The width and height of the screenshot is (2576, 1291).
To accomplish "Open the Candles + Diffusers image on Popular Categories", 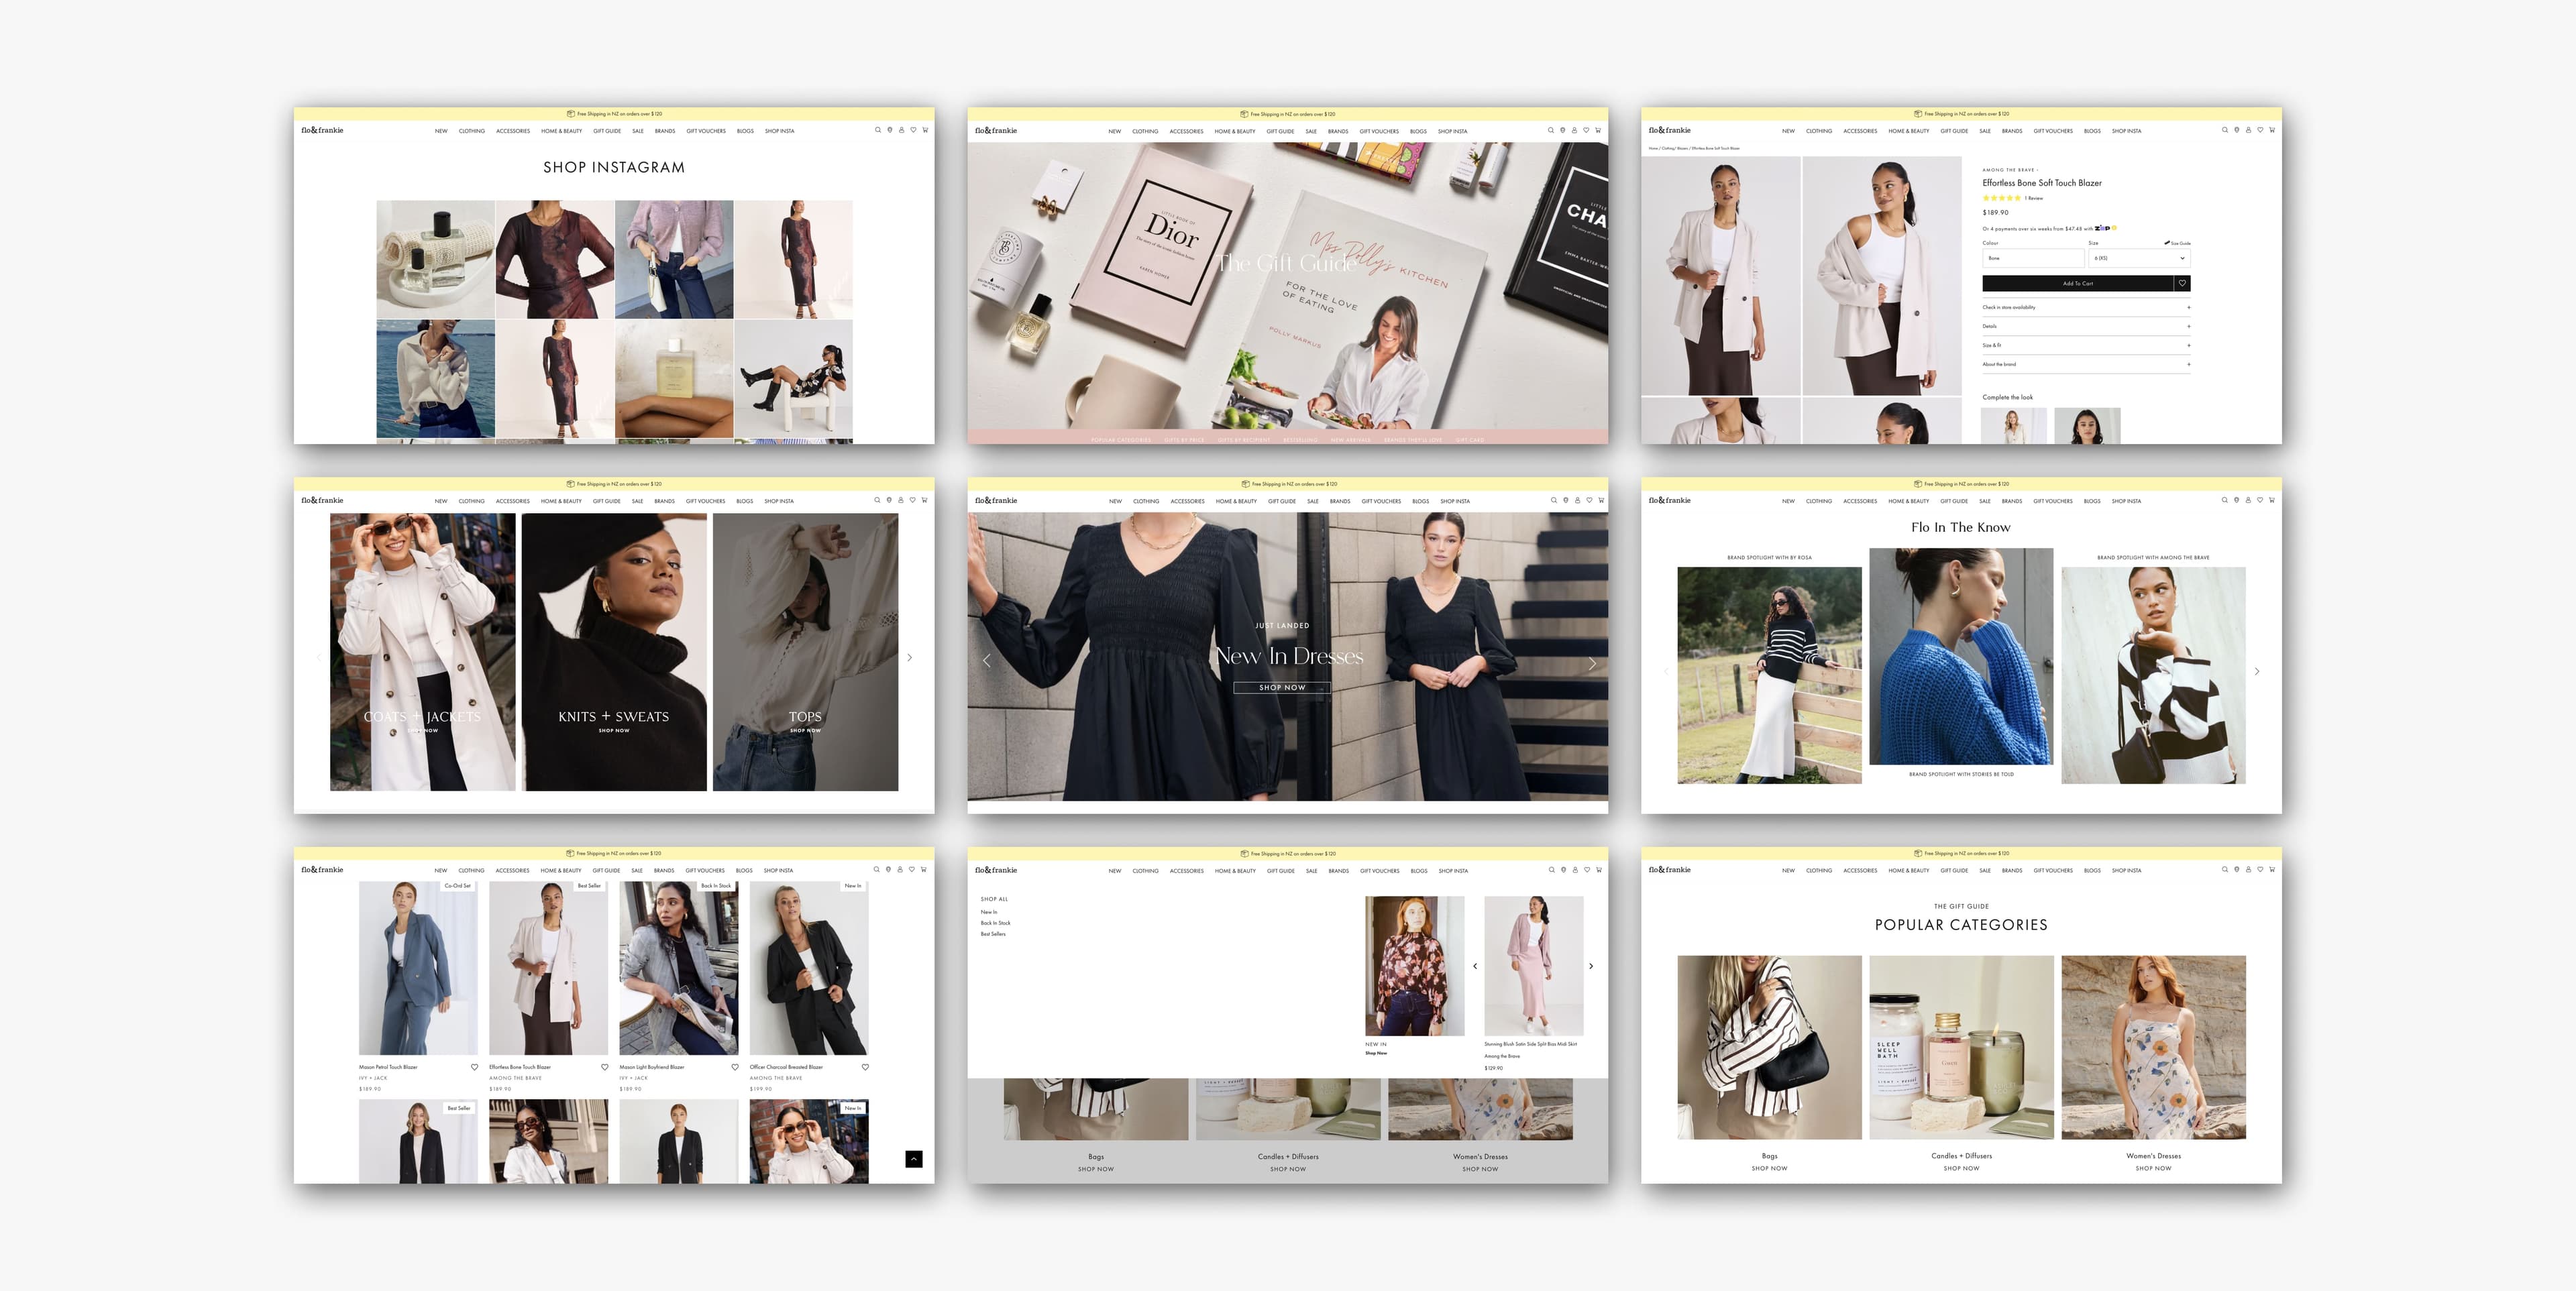I will point(1961,1047).
